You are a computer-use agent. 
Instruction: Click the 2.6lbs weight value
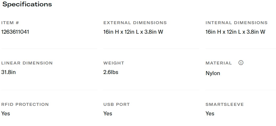coord(111,72)
